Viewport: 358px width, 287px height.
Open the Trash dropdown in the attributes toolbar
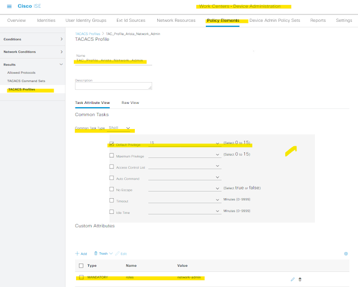pyautogui.click(x=103, y=253)
